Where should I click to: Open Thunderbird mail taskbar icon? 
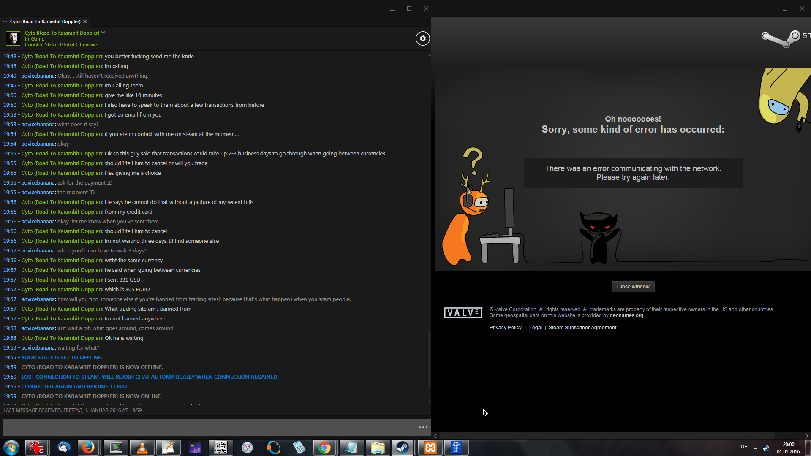pos(64,448)
